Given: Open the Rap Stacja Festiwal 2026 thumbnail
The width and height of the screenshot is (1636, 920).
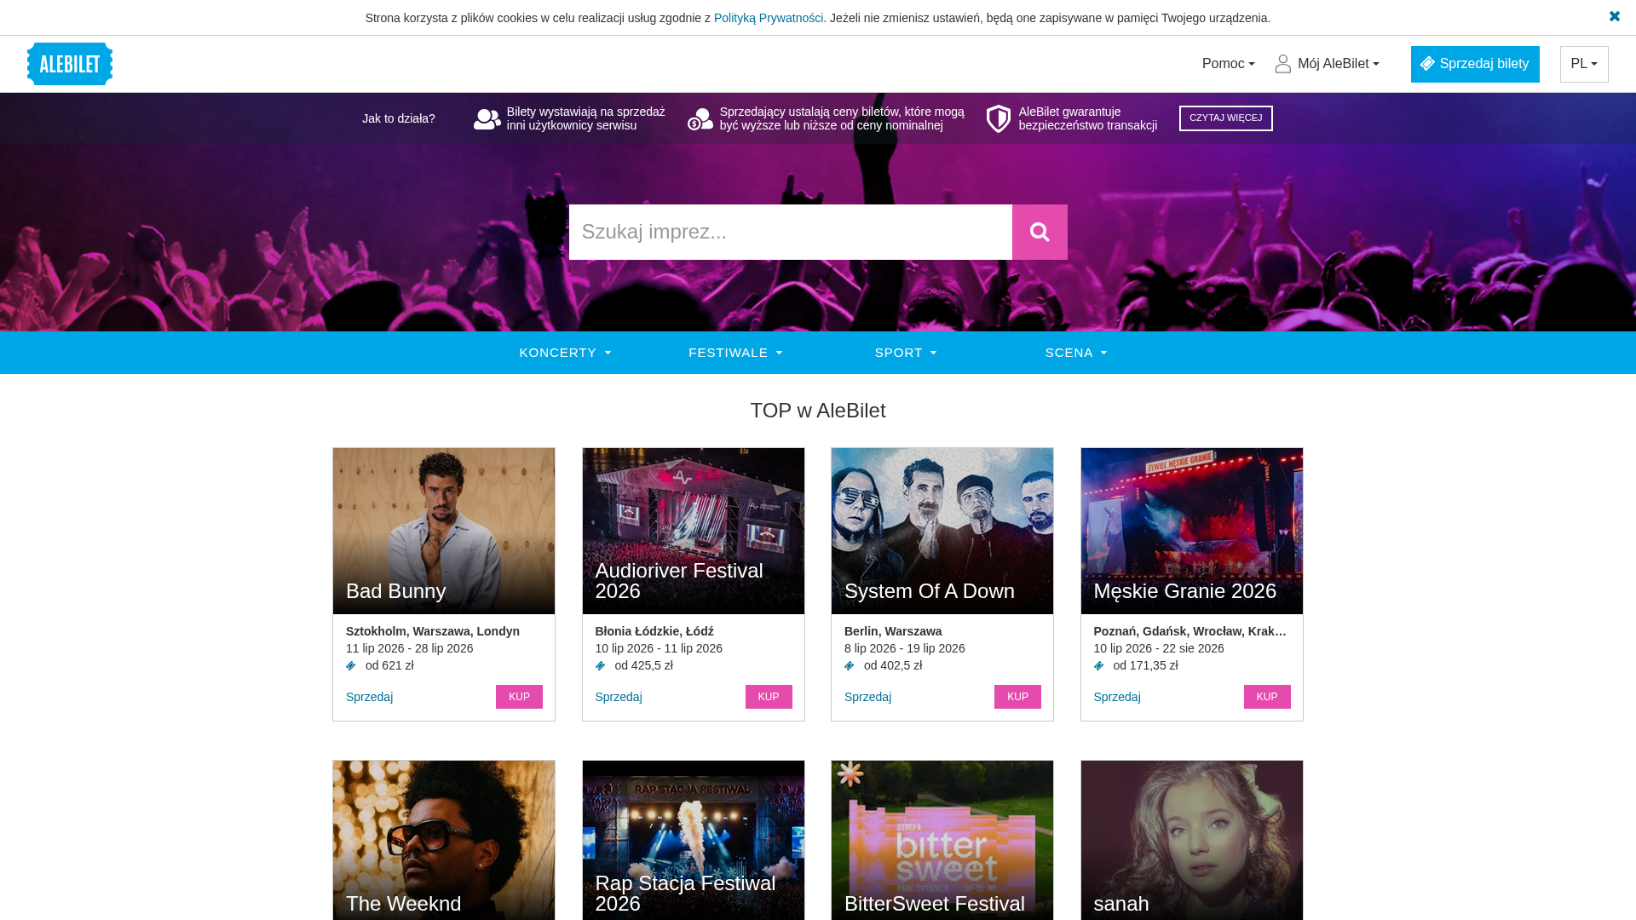Looking at the screenshot, I should click(x=694, y=840).
